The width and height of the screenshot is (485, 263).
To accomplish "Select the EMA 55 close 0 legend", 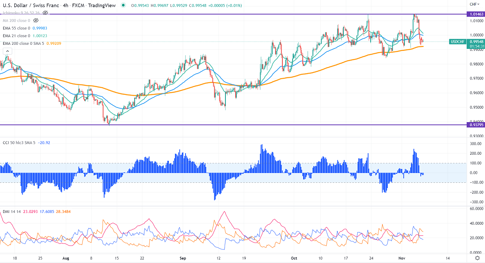I will pos(16,28).
